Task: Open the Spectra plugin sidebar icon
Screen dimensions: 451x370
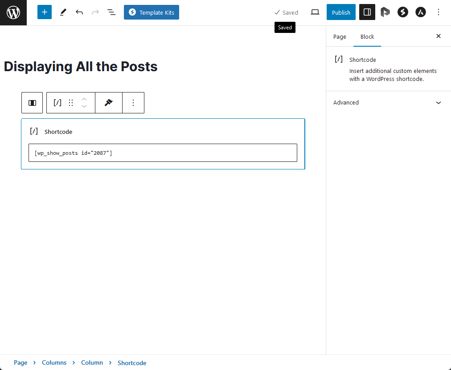Action: (403, 12)
